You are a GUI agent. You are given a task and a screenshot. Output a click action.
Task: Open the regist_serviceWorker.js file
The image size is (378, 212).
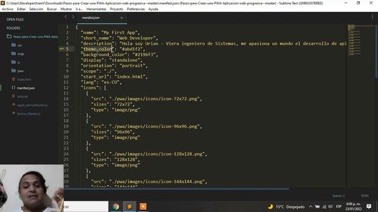point(32,105)
